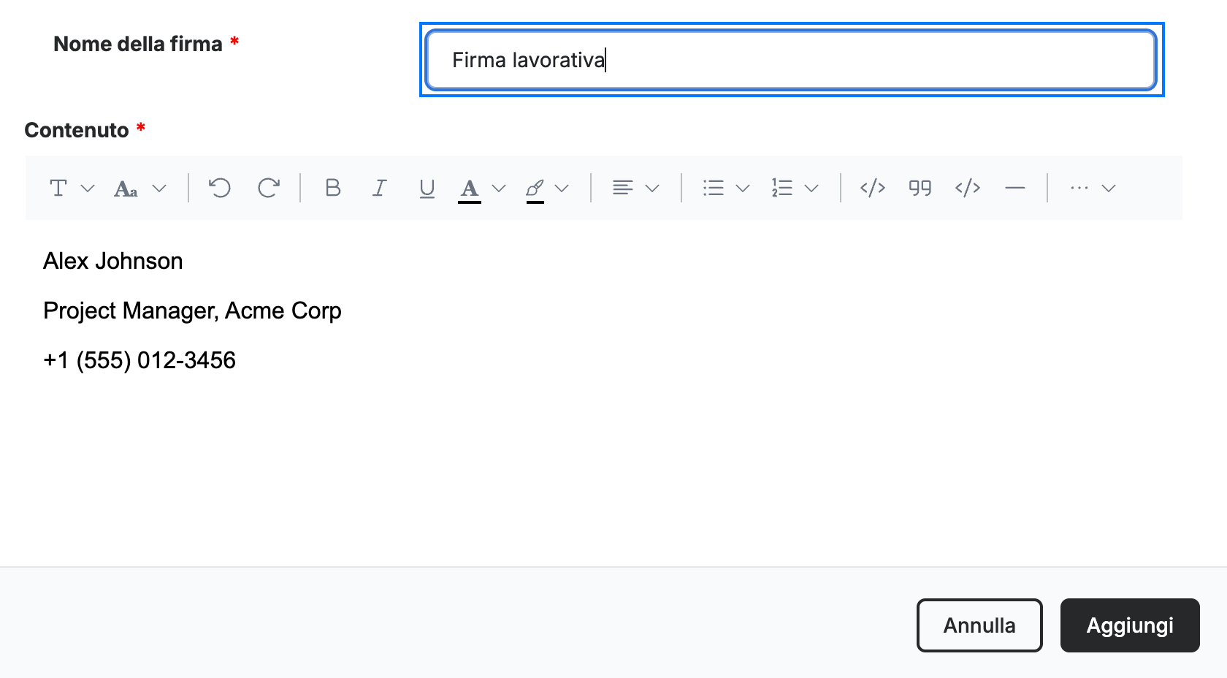Click the first code icon
The height and width of the screenshot is (678, 1227).
(x=873, y=188)
